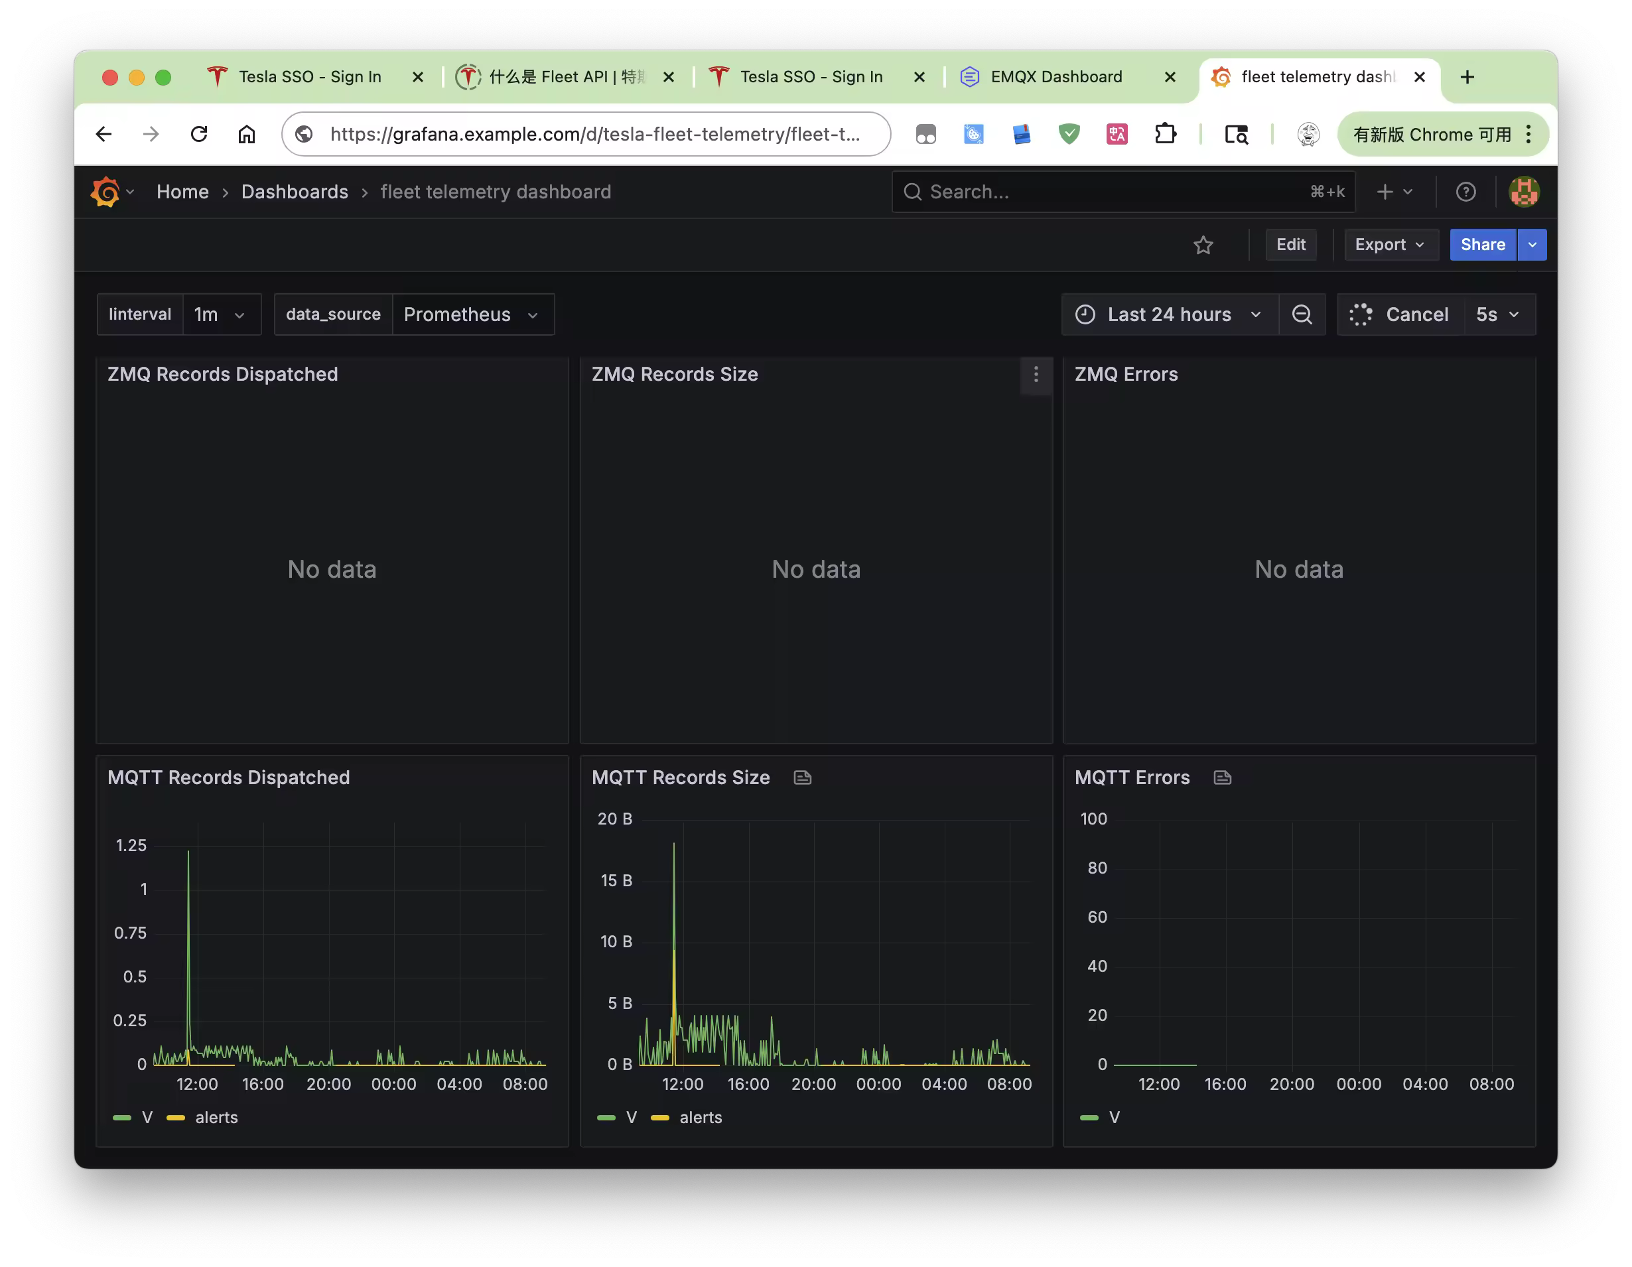Click the browser address bar URL
1632x1267 pixels.
[595, 135]
